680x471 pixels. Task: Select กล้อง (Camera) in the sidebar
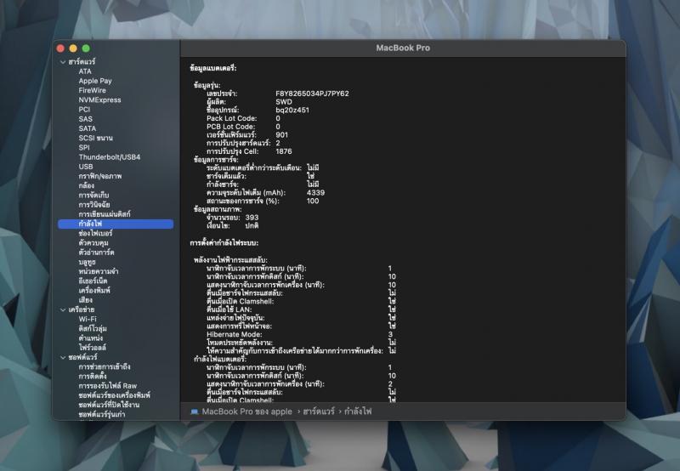tap(87, 185)
